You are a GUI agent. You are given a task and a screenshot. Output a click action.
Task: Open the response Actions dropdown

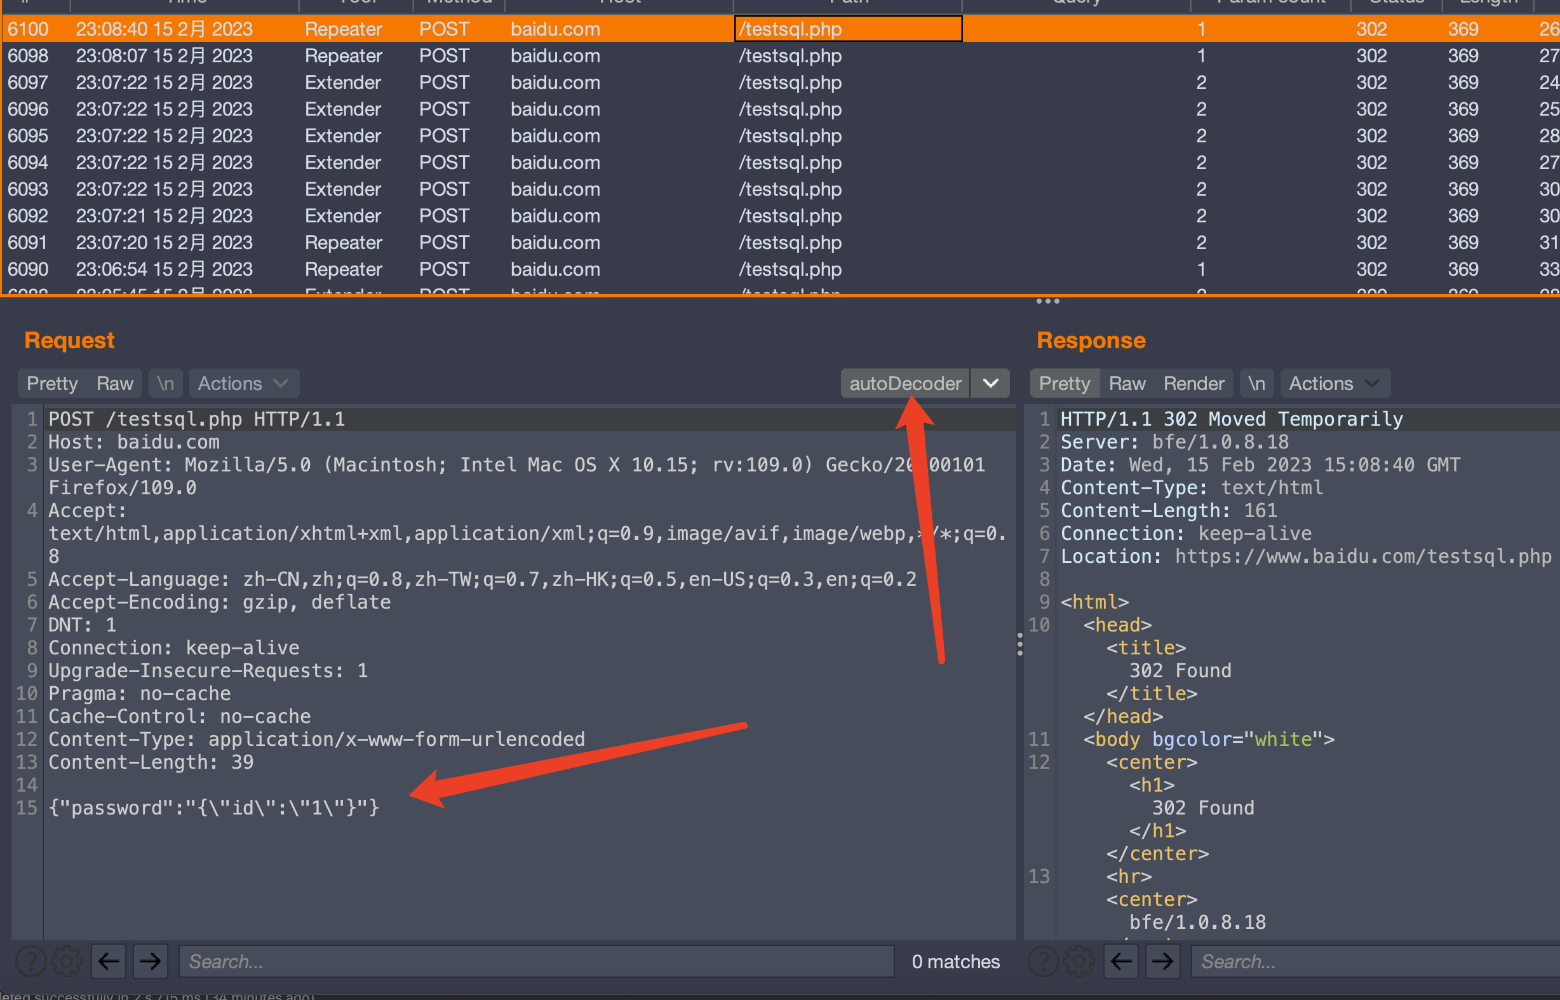tap(1334, 383)
